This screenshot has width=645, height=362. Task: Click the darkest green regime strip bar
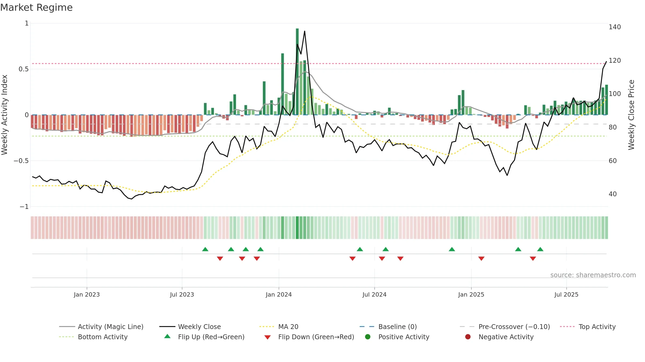[297, 228]
